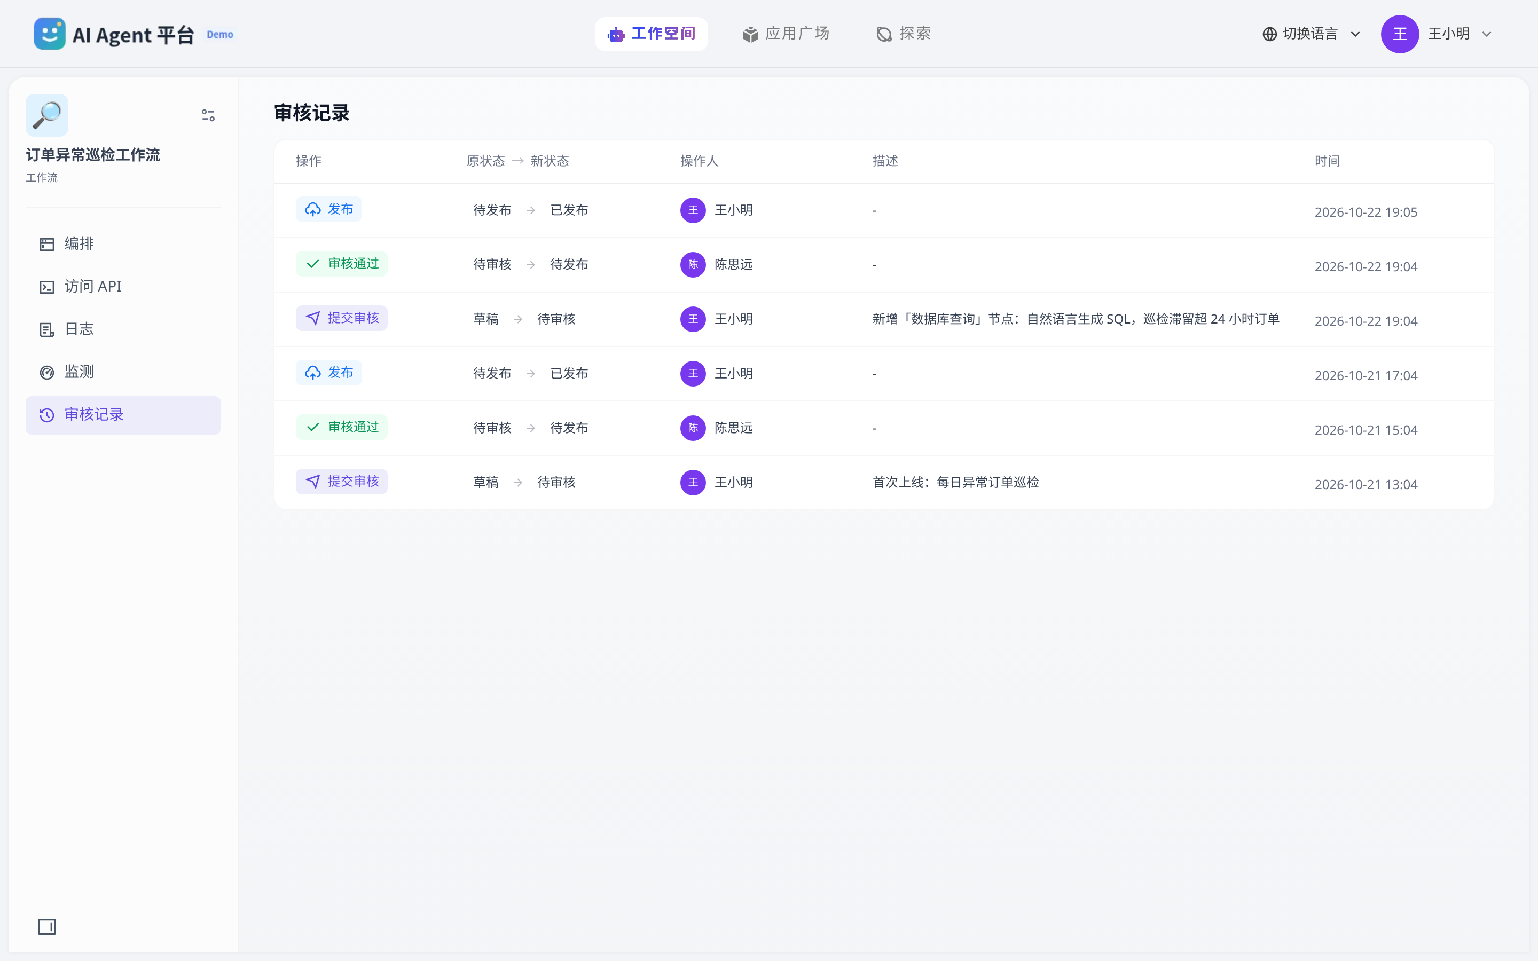Click the paper plane icon in 13:04 提交审核 row
This screenshot has height=961, width=1538.
tap(313, 481)
